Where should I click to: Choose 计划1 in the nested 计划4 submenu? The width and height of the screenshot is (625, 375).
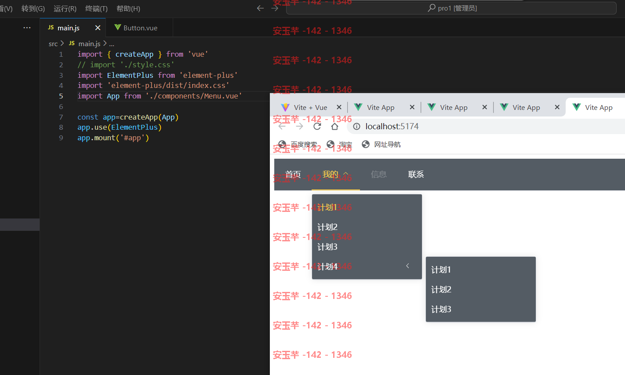point(481,269)
